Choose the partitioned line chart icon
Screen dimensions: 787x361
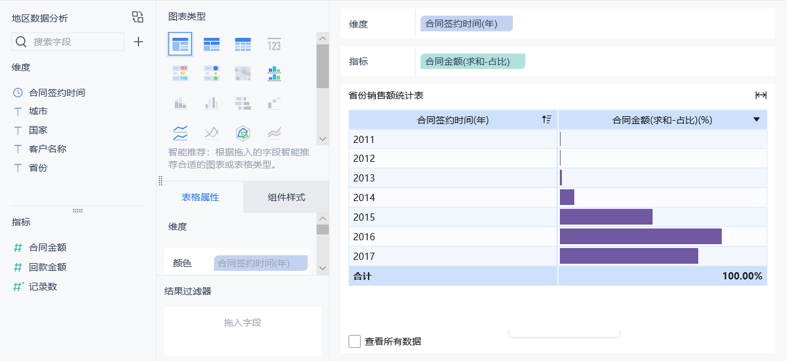coord(179,133)
